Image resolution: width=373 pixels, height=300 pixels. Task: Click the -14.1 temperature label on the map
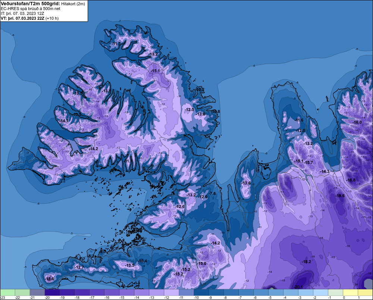coord(64,121)
